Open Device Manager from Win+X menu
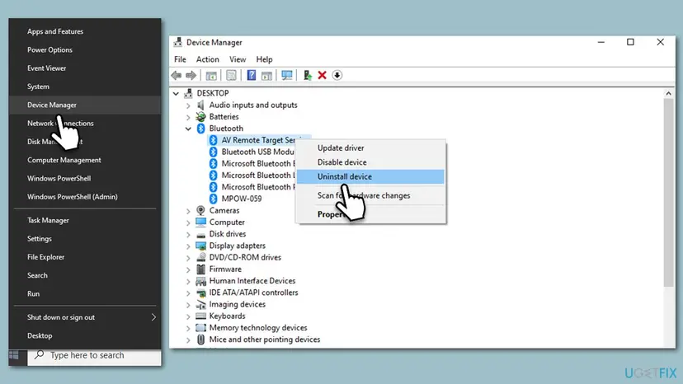This screenshot has width=683, height=384. pyautogui.click(x=85, y=105)
